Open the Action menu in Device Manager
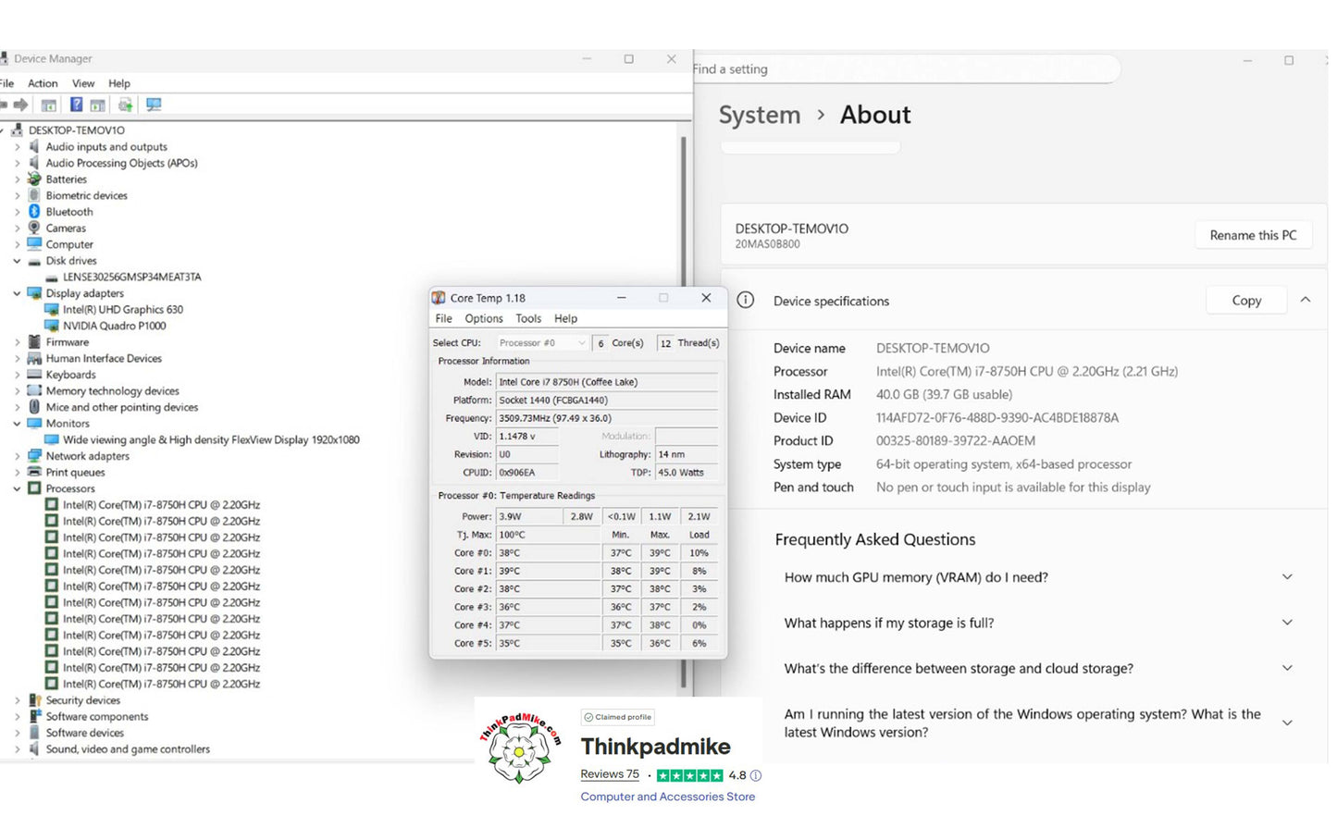This screenshot has height=840, width=1337. pos(43,83)
